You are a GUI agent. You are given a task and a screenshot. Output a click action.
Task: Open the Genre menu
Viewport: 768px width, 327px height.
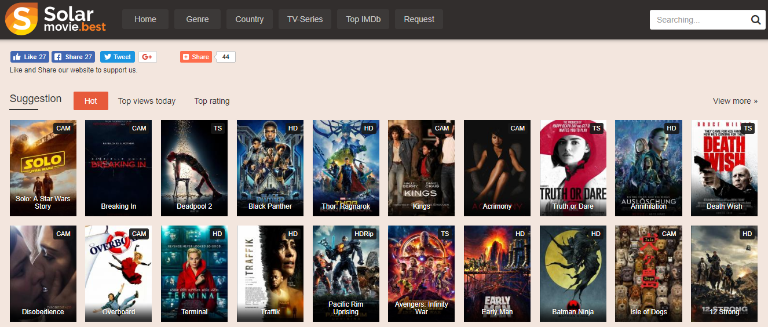198,19
